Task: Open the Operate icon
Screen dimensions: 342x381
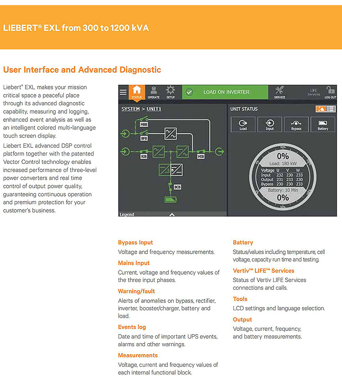Action: (154, 92)
